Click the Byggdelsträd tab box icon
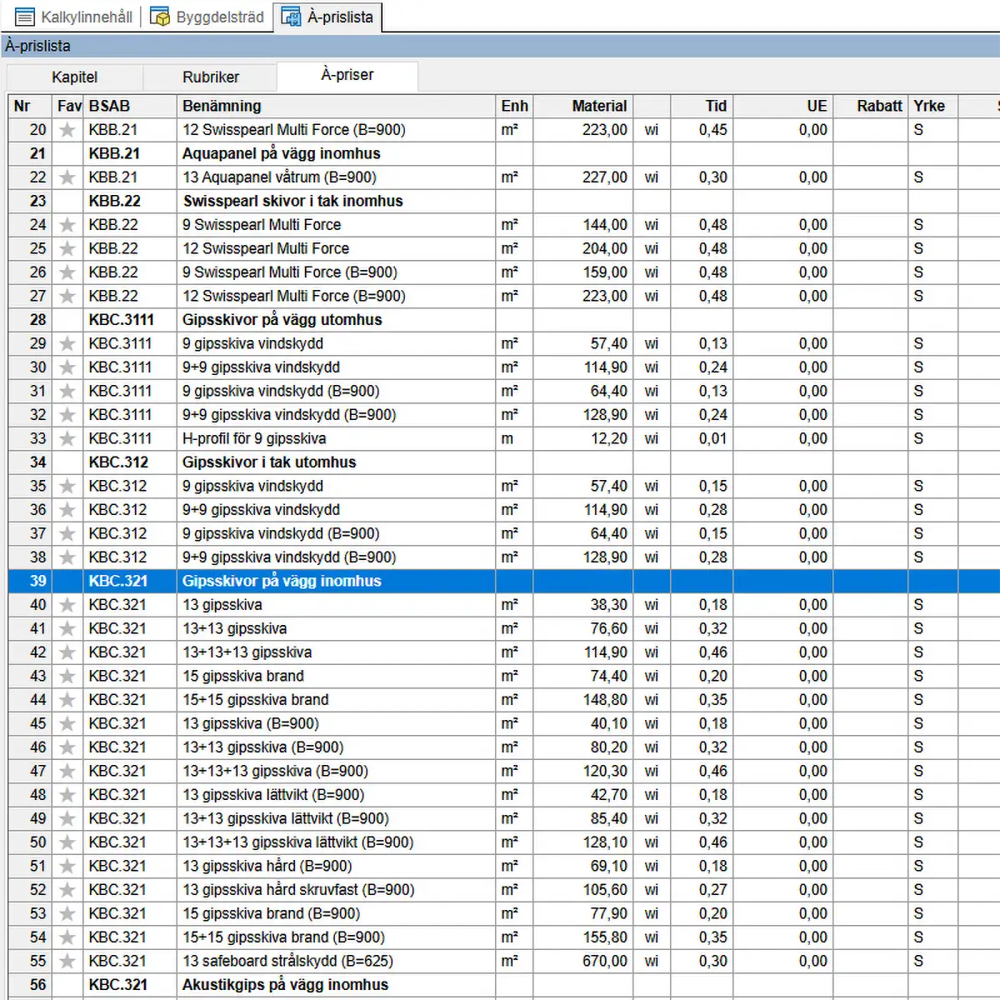1000x1000 pixels. [x=160, y=17]
